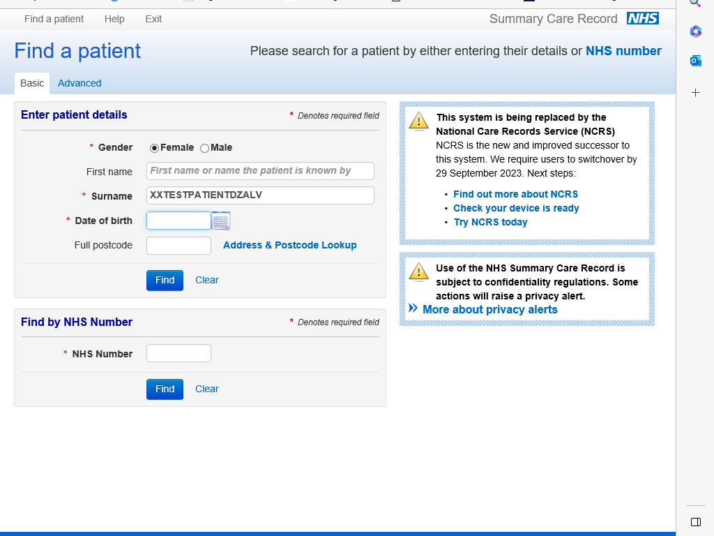714x536 pixels.
Task: Open the Help menu
Action: 114,19
